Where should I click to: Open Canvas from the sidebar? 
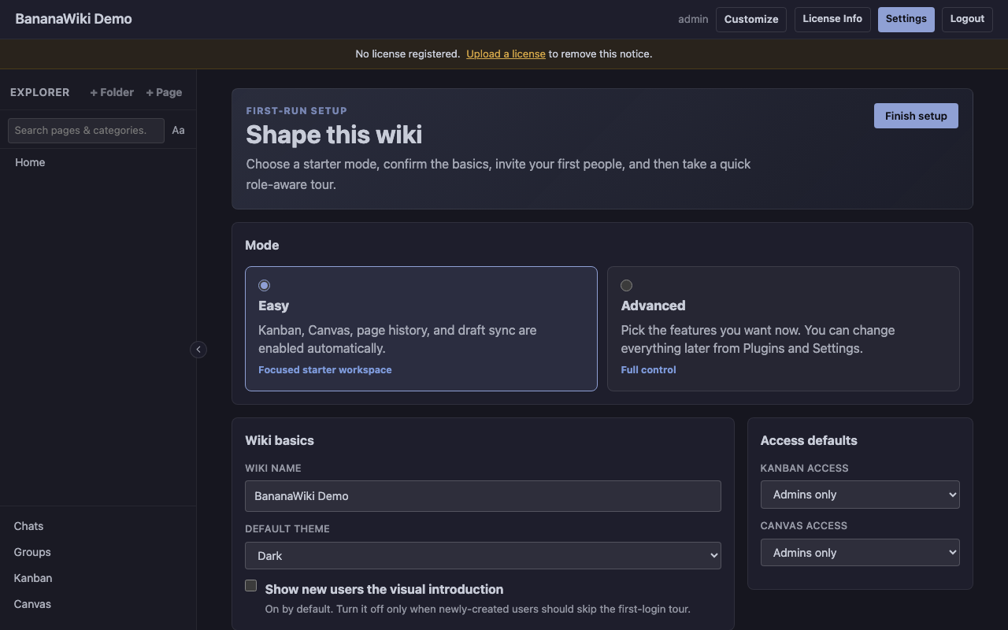point(32,604)
